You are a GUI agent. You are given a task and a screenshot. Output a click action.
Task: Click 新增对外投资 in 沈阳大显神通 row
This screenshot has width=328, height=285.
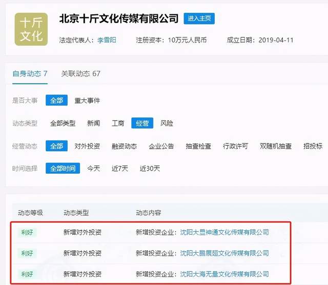pos(83,232)
